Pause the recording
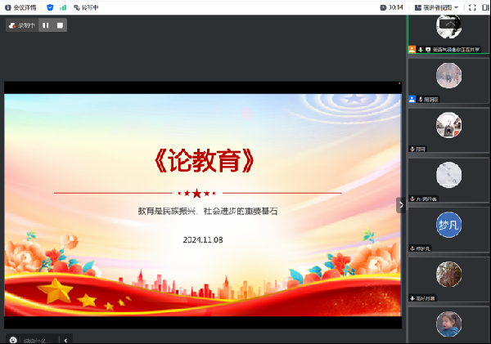Viewport: 491px width, 344px height. [46, 25]
